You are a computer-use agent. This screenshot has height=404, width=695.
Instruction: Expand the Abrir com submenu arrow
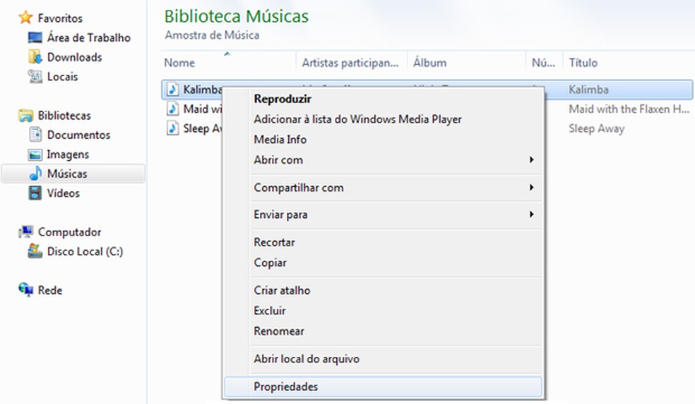pos(531,160)
